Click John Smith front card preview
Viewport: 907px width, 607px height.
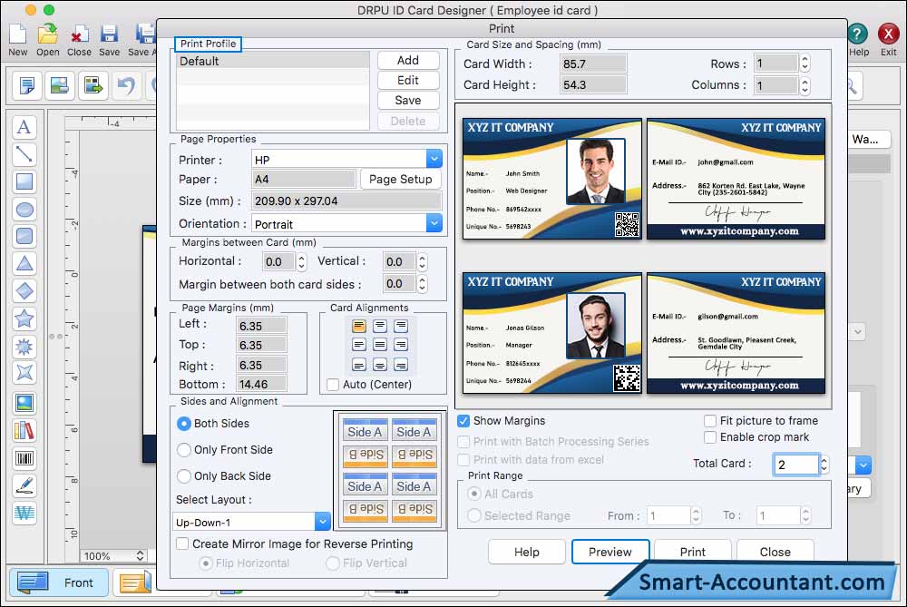coord(552,179)
